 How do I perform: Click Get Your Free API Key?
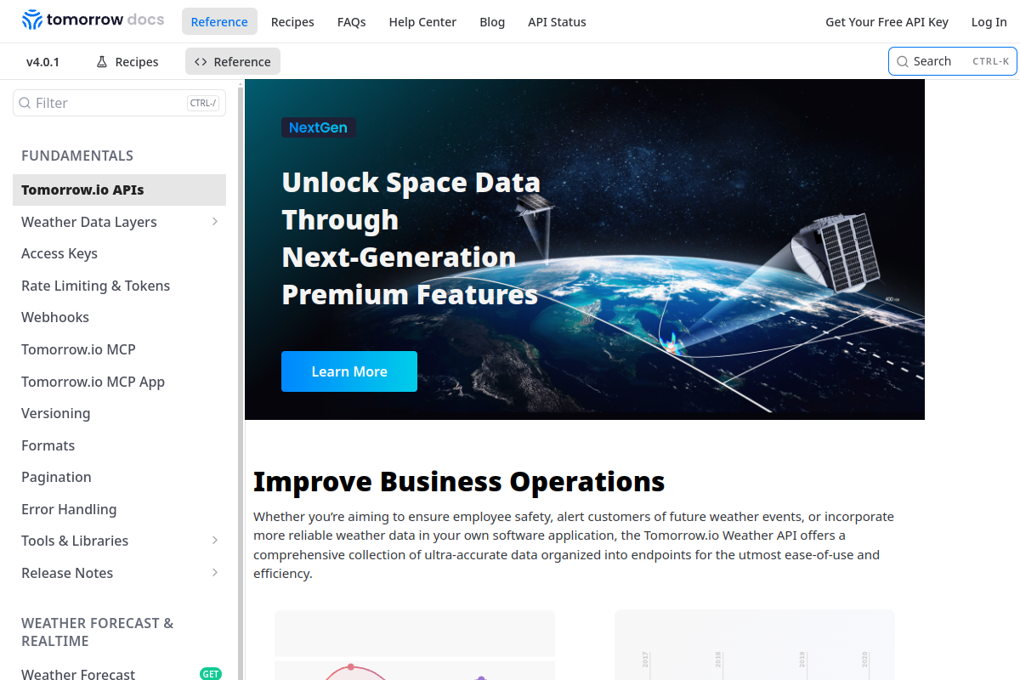click(887, 22)
